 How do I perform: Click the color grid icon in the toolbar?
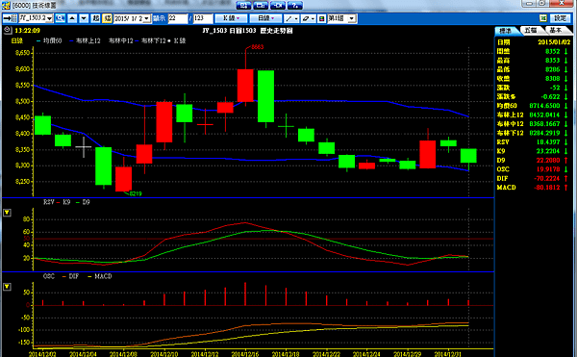coord(321,18)
